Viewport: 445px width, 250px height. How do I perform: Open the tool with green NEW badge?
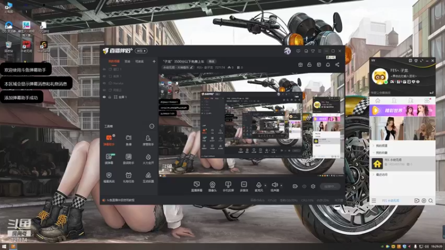coord(109,159)
